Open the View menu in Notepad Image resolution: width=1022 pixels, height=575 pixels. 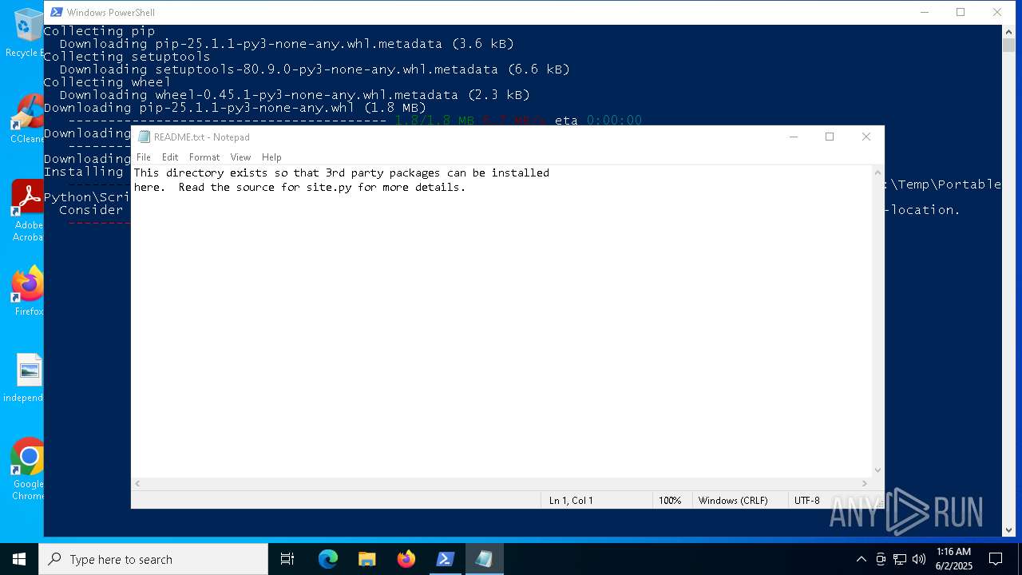click(240, 157)
